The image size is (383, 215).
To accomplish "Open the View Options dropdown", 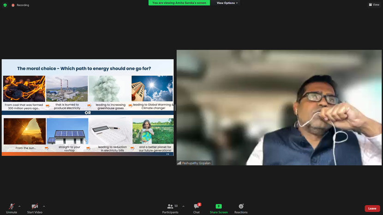I will [227, 3].
